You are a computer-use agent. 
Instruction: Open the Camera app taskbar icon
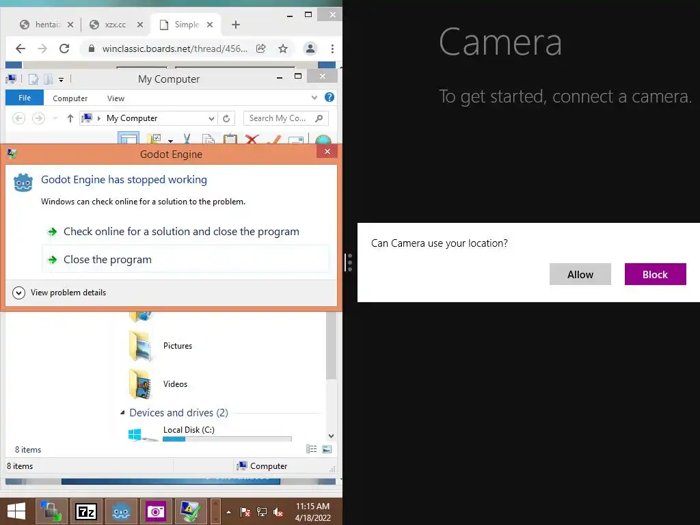(156, 511)
